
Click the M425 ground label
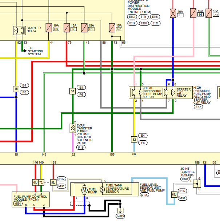(x=120, y=216)
